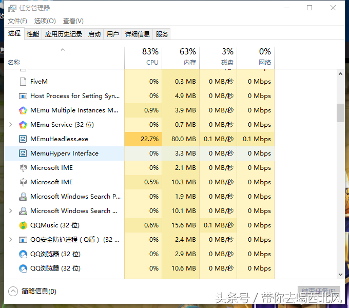Expand the QQ安全防护进程 (Q盾) group
Viewport: 349px width, 308px height.
point(10,239)
